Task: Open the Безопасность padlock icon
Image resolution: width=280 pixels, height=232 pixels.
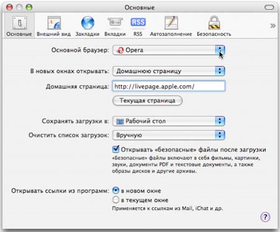Action: [x=214, y=26]
